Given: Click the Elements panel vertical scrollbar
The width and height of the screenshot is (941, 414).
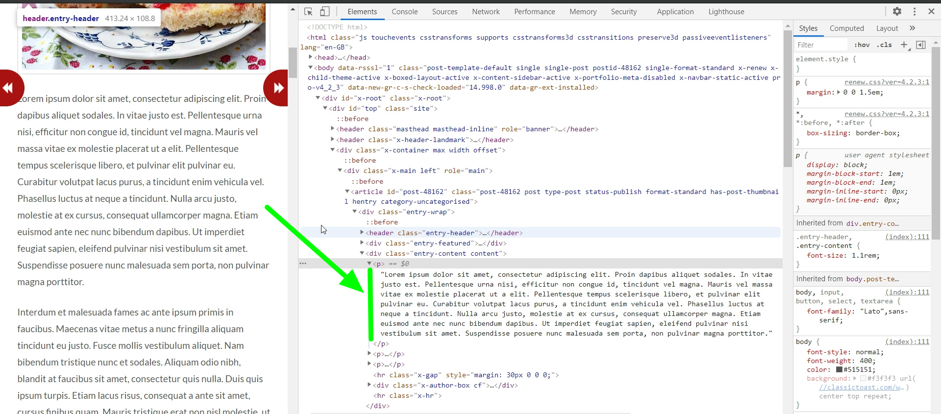Looking at the screenshot, I should pos(788,98).
